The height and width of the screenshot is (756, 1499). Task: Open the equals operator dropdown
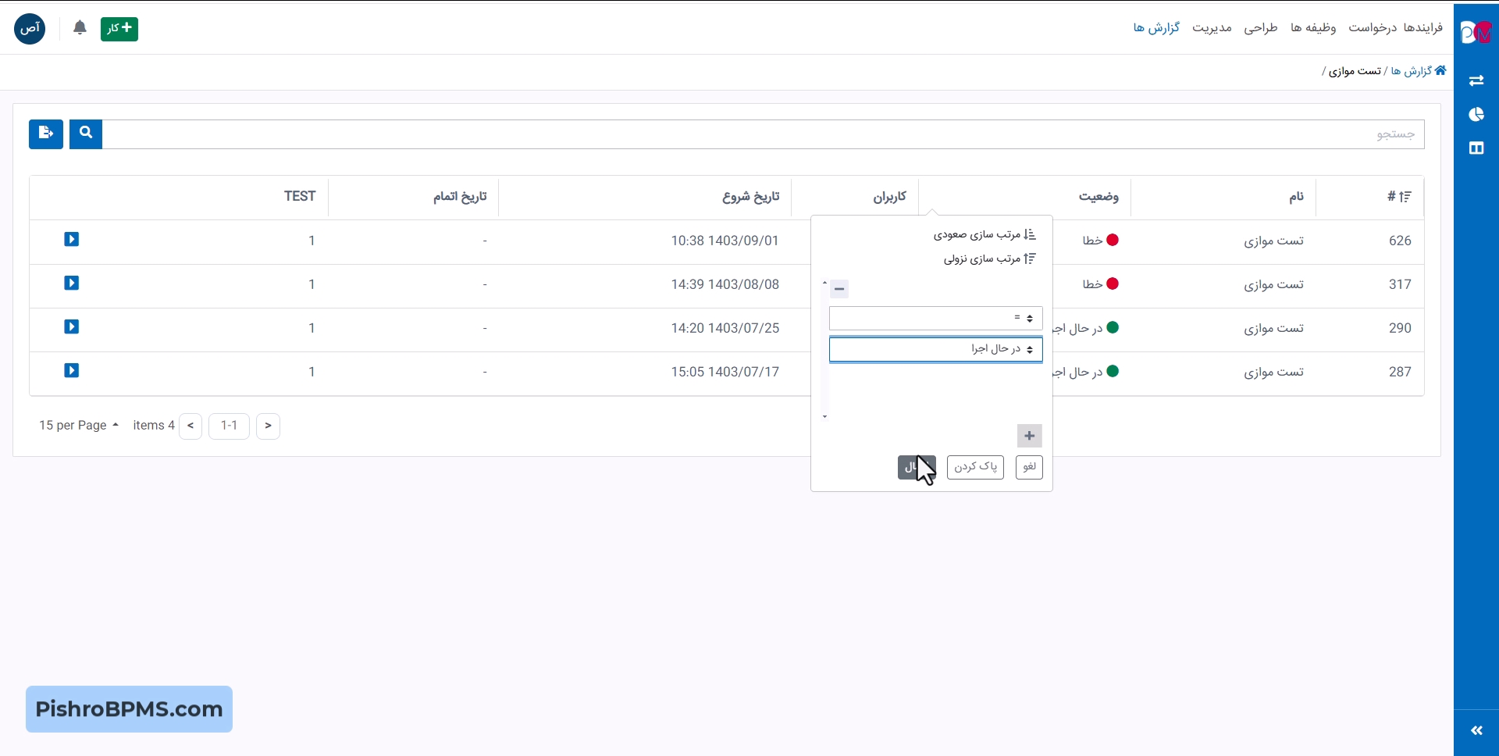click(935, 319)
